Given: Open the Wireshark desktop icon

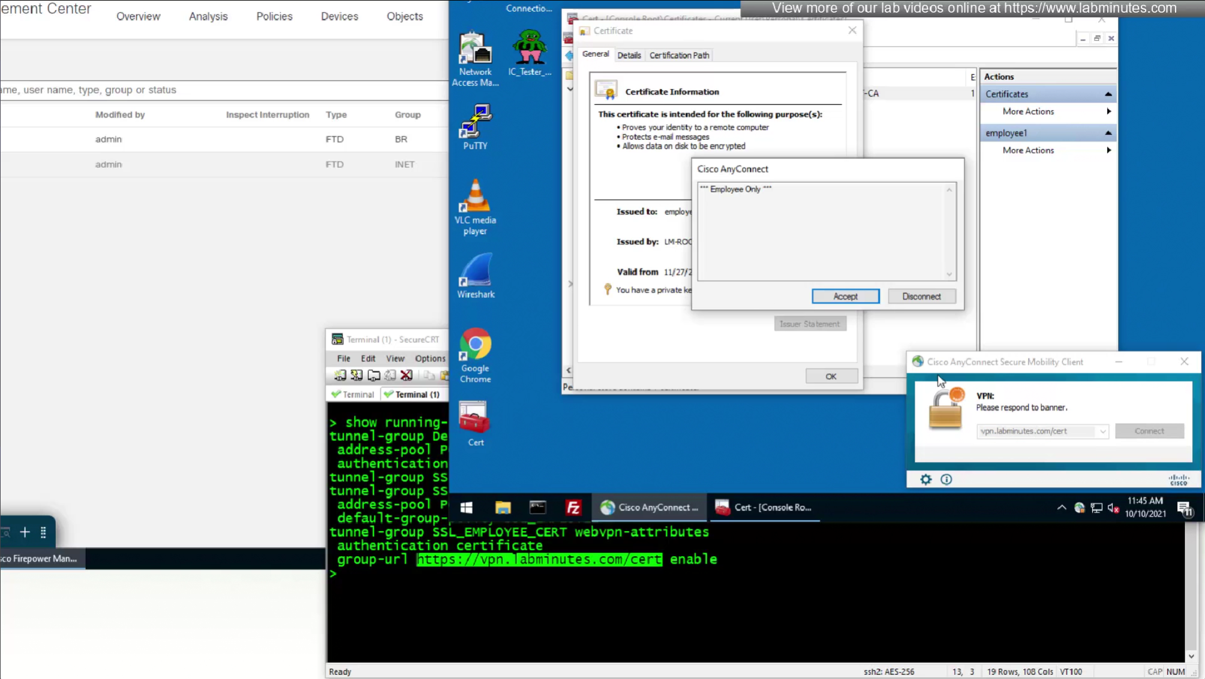Looking at the screenshot, I should pyautogui.click(x=475, y=274).
